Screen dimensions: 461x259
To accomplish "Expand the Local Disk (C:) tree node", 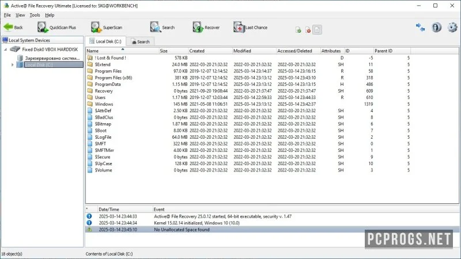I will pos(12,64).
